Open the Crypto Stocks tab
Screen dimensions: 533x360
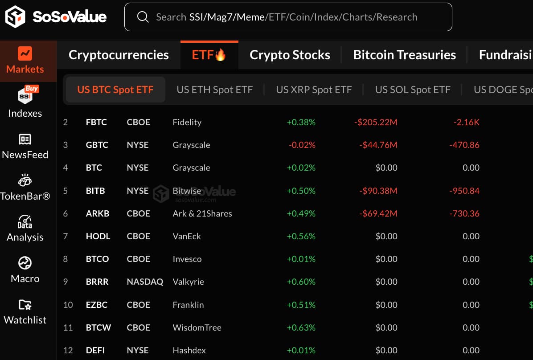(290, 54)
